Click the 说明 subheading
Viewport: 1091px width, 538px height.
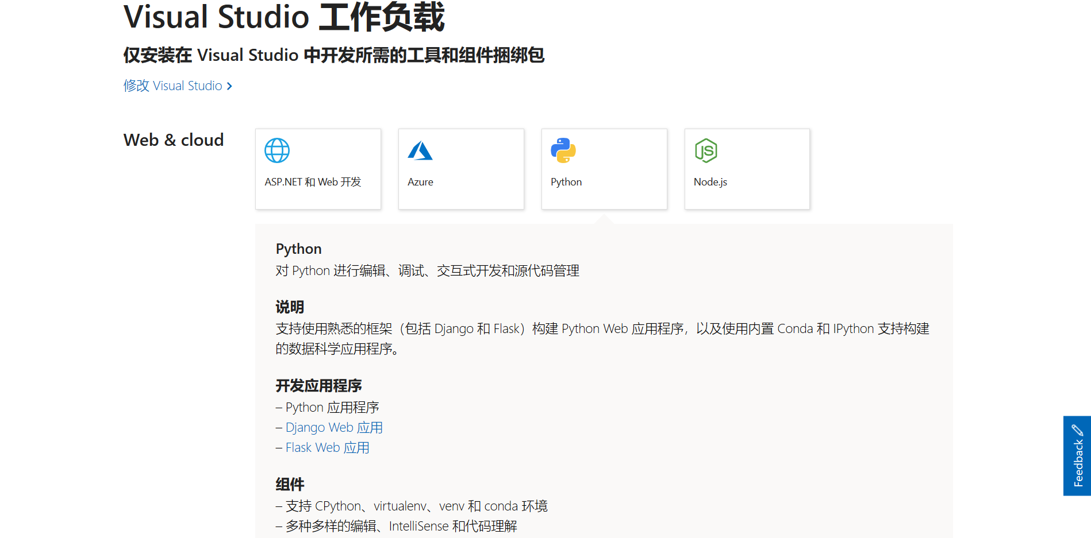(x=290, y=307)
